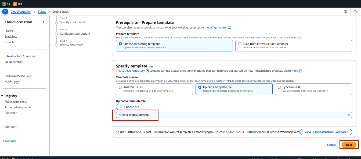This screenshot has width=361, height=159.
Task: Collapse the Registry section in the sidebar
Action: pos(2,96)
